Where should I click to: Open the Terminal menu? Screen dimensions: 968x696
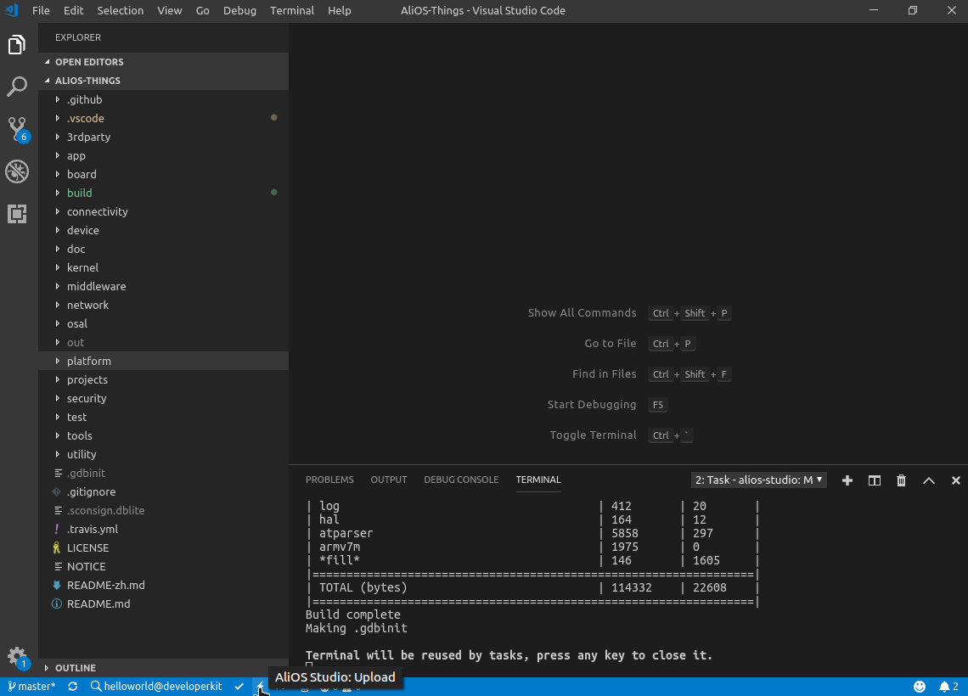292,10
